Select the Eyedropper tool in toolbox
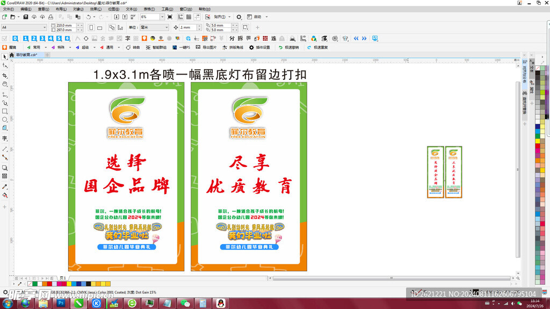 pyautogui.click(x=4, y=187)
